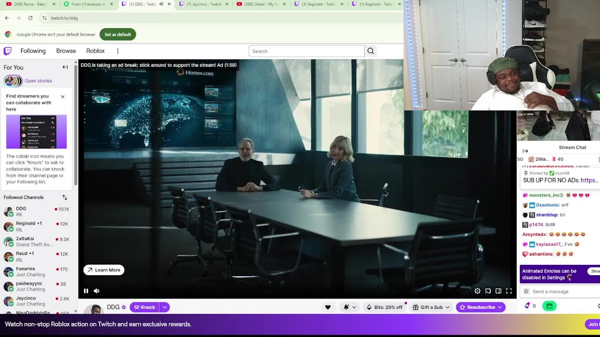This screenshot has height=337, width=600.
Task: Open the notification bell dropdown
Action: [350, 308]
